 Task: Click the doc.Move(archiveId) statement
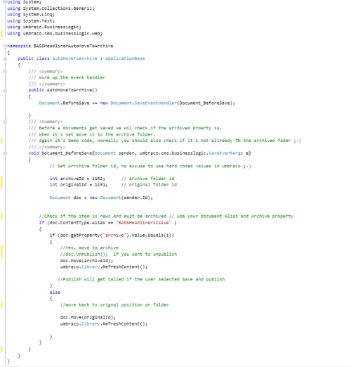pos(86,261)
